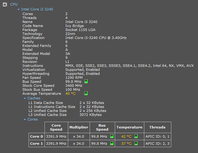The image size is (198, 153).
Task: Click the L1 Data Cache Size label
Action: click(x=46, y=103)
